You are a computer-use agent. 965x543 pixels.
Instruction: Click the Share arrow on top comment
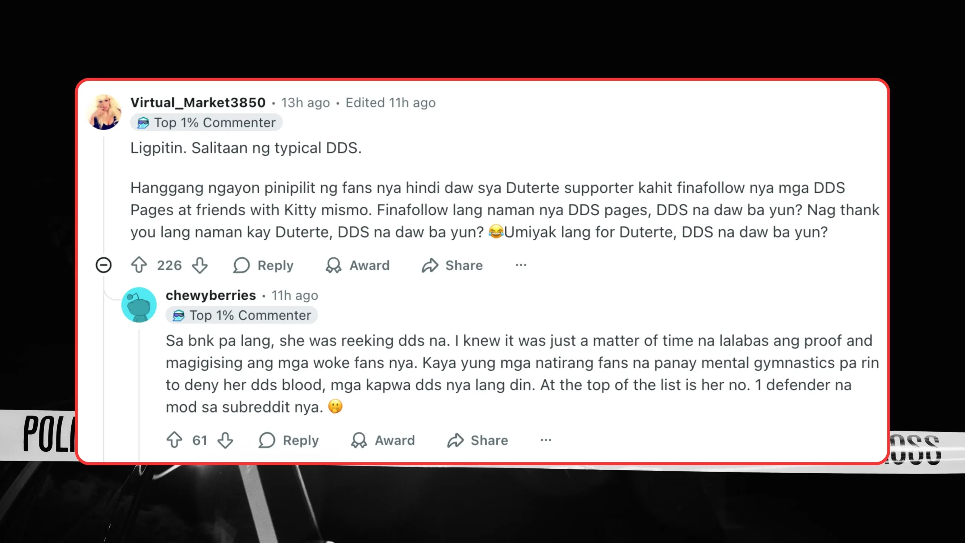point(430,265)
